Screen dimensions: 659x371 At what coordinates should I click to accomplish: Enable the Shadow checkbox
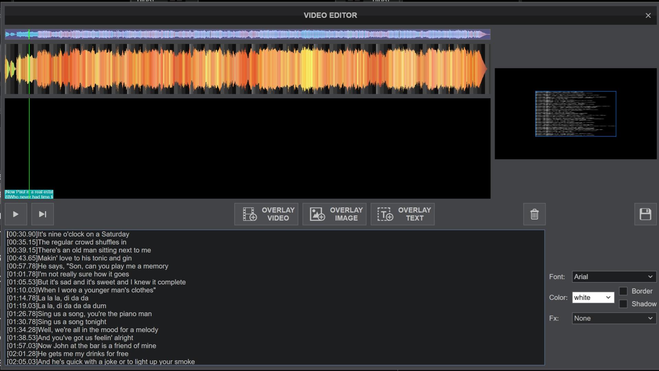tap(623, 304)
